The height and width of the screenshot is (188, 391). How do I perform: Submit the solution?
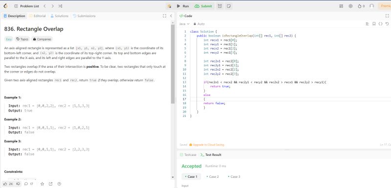pyautogui.click(x=203, y=6)
